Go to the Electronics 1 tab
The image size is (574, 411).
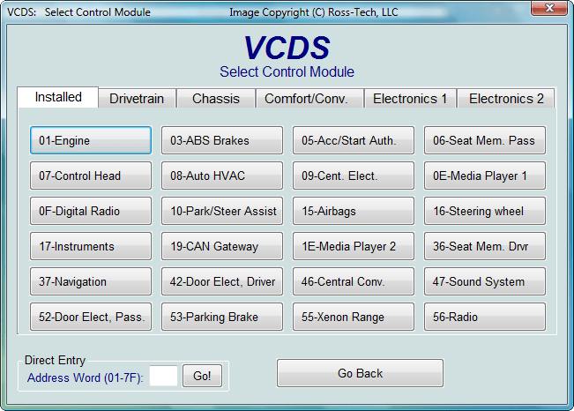tap(410, 99)
